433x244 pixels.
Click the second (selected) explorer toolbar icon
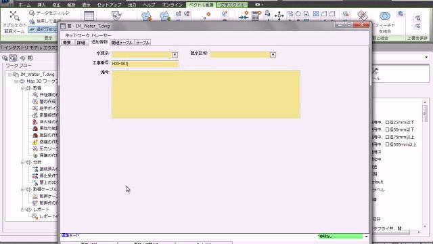(x=13, y=58)
